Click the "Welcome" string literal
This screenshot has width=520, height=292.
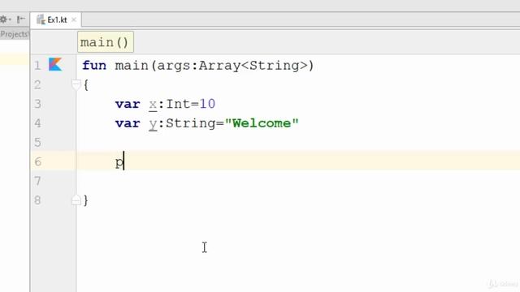coord(262,123)
